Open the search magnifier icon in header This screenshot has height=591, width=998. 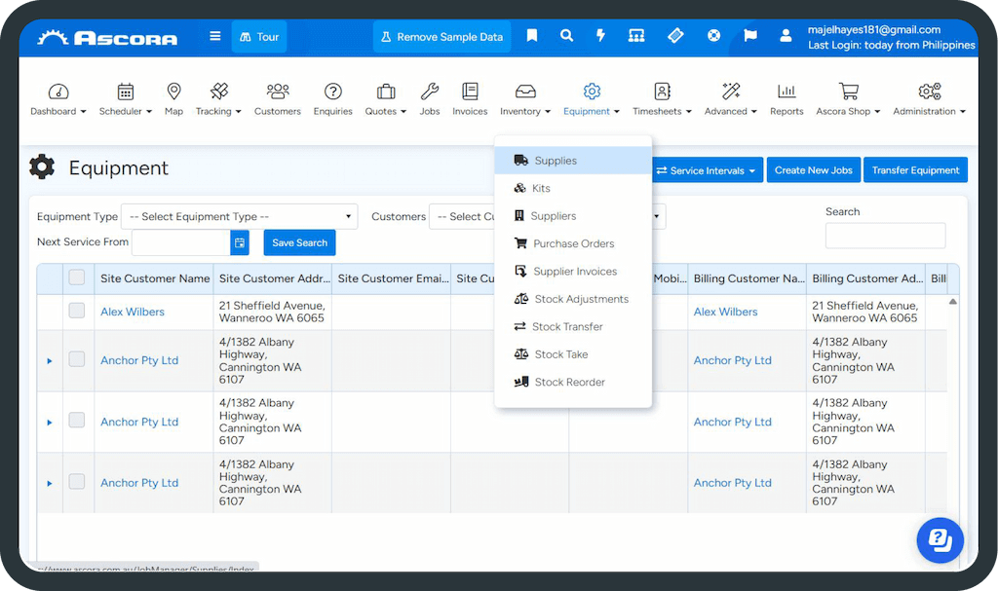click(566, 36)
